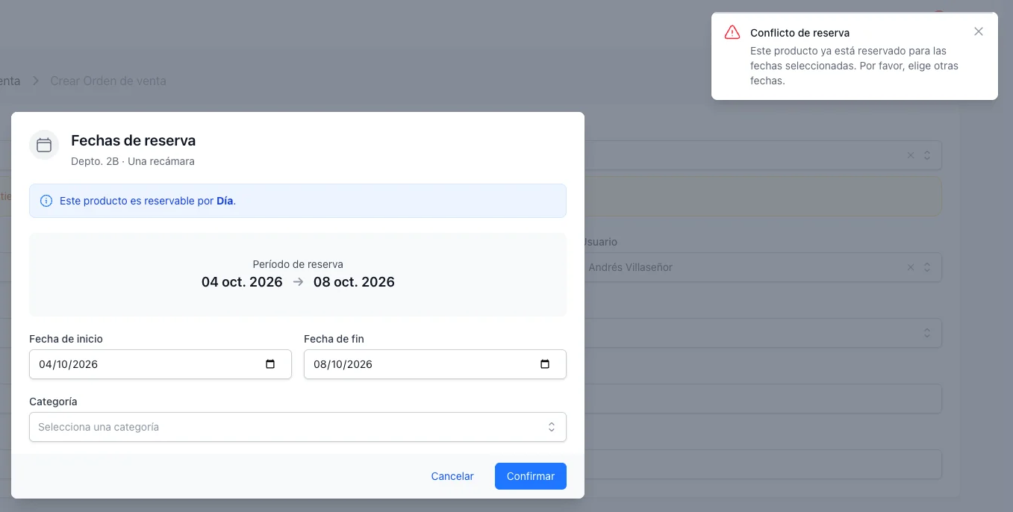Open date picker for Fecha de fin
Screen dimensions: 1013x512
point(545,364)
